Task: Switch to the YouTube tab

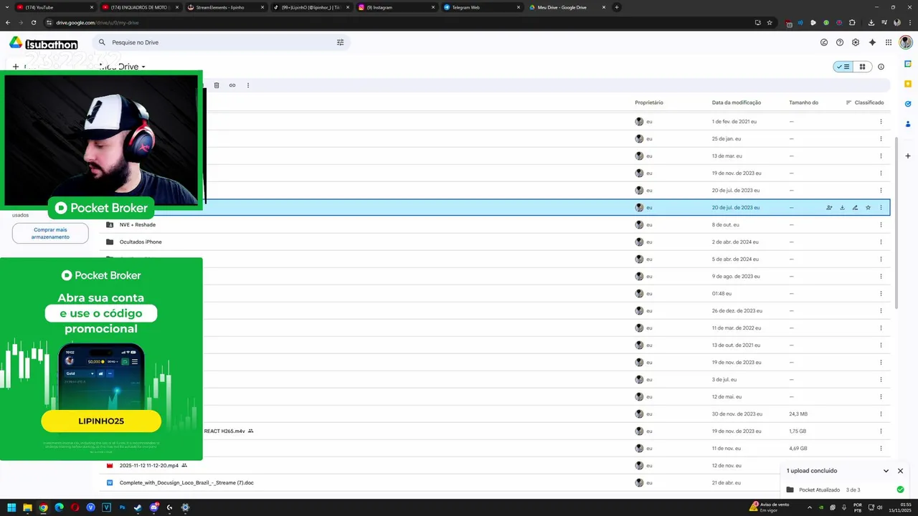Action: 56,7
